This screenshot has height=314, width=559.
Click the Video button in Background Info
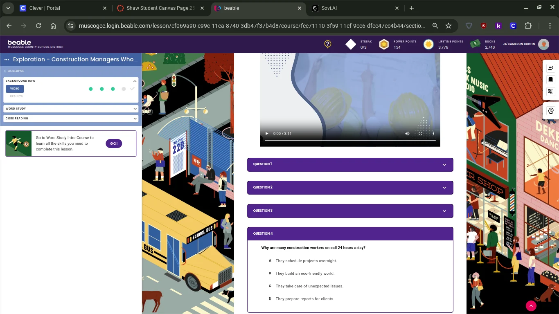[x=15, y=89]
